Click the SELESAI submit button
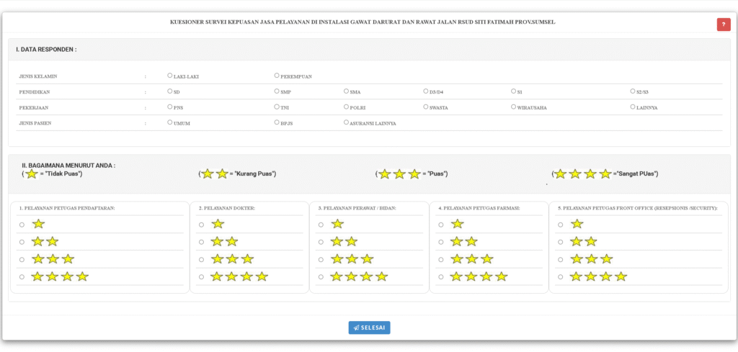The image size is (738, 352). (369, 328)
